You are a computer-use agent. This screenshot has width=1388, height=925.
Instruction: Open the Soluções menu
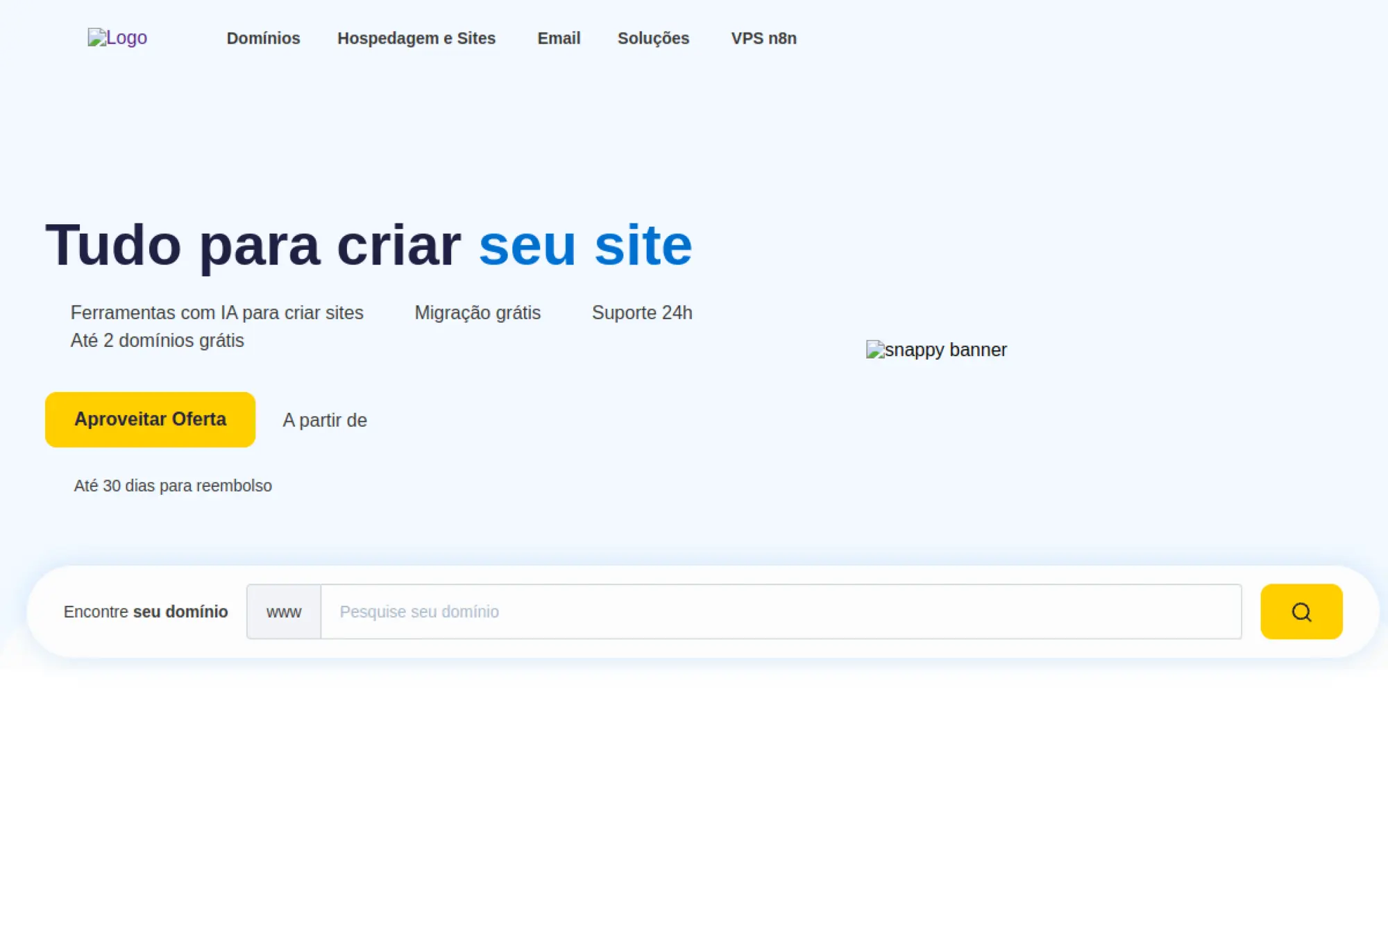point(653,38)
